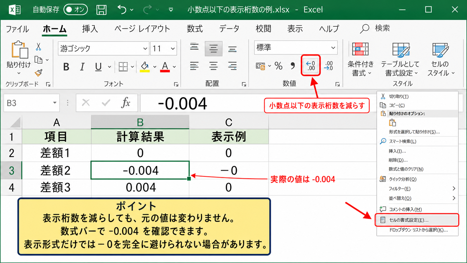Screen dimensions: 467x263
Task: Click the Borders icon
Action: click(123, 67)
